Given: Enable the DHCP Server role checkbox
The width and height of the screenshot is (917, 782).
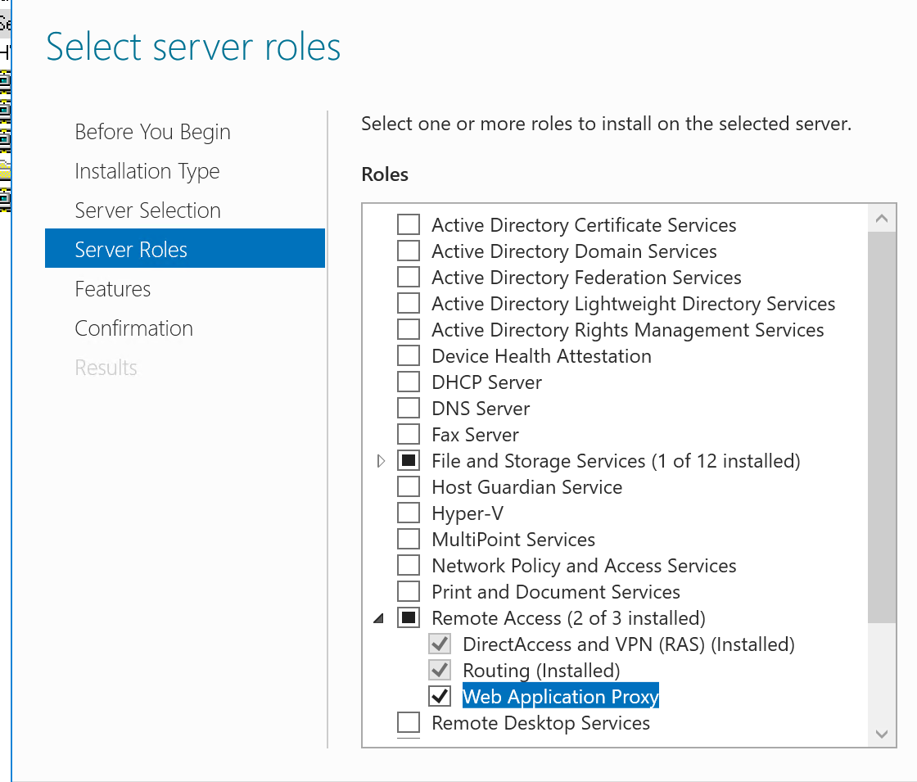Looking at the screenshot, I should tap(409, 382).
